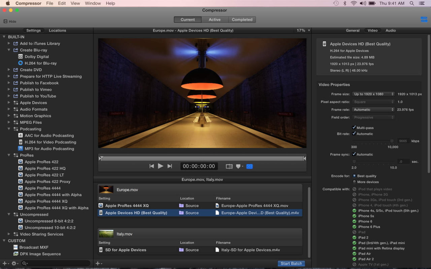
Task: Uncheck the Multi-pass checkbox
Action: [354, 127]
